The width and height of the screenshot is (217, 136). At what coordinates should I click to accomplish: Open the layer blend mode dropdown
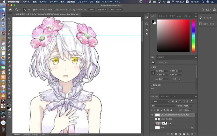coord(163,106)
